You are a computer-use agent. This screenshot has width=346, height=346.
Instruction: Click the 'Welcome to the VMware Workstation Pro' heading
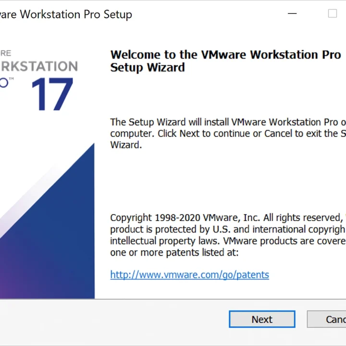click(225, 54)
